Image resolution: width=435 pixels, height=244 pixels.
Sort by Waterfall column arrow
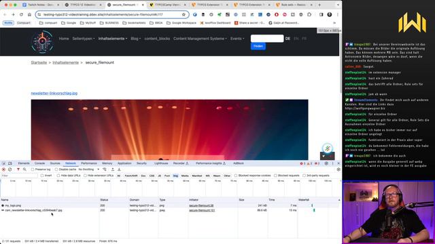click(339, 200)
